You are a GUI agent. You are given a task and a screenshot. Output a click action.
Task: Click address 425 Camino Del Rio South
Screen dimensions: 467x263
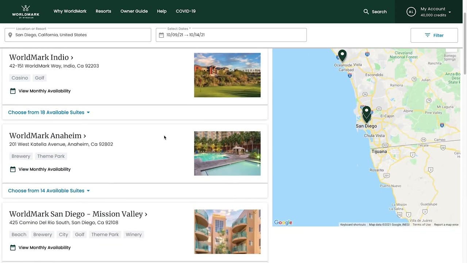click(63, 222)
